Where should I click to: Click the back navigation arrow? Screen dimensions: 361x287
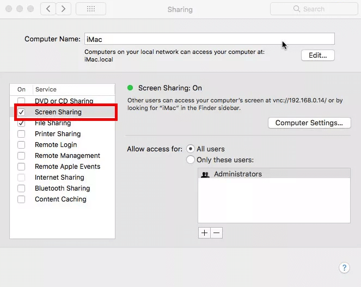point(49,9)
